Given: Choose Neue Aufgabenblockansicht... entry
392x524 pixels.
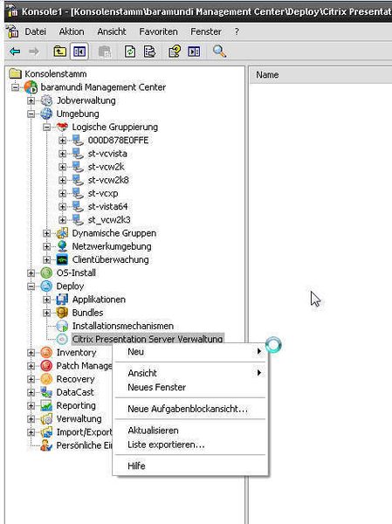Looking at the screenshot, I should pyautogui.click(x=190, y=409).
